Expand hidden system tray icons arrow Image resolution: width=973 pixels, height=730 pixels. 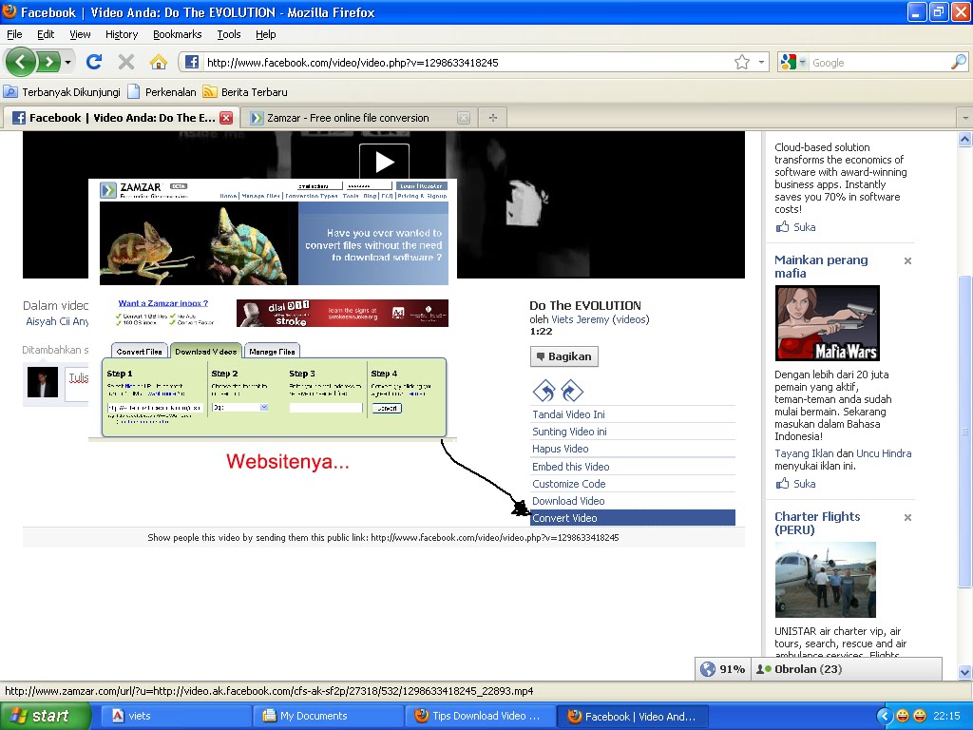tap(885, 716)
